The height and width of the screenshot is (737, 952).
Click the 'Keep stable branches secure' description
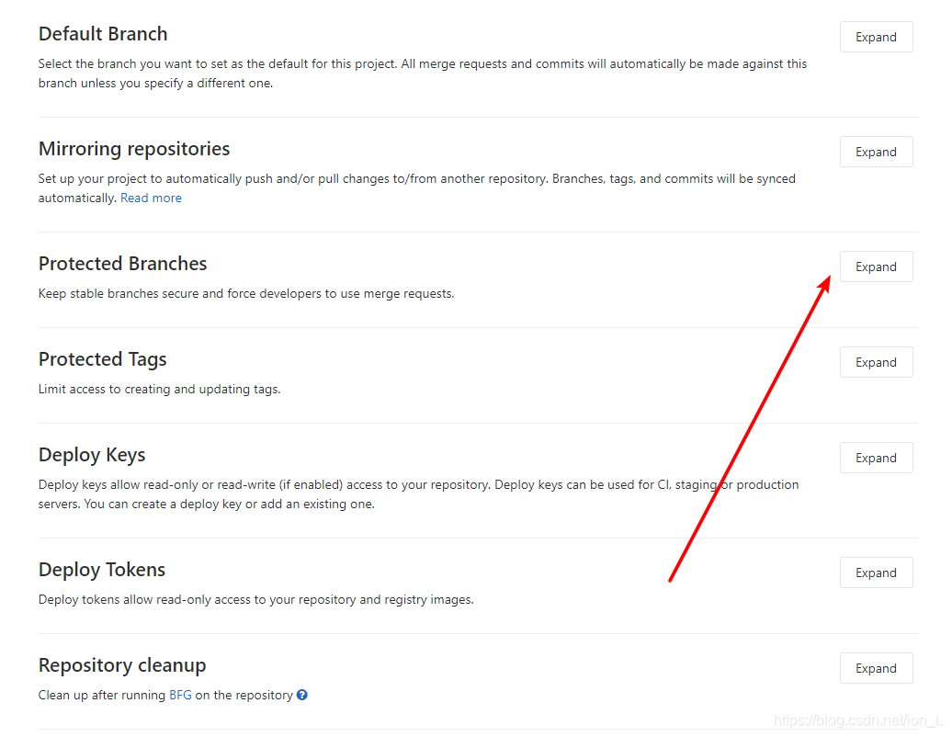pyautogui.click(x=246, y=294)
